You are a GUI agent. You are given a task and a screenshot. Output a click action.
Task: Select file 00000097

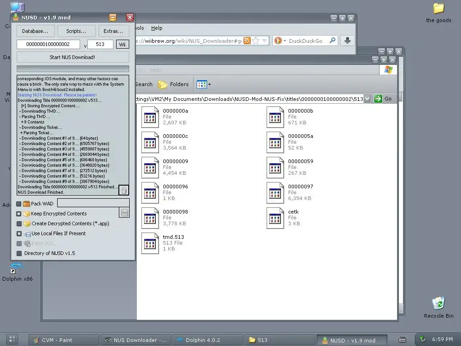(290, 193)
